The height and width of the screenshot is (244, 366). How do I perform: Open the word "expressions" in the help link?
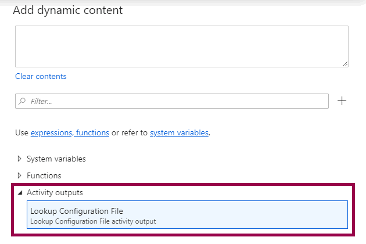51,132
